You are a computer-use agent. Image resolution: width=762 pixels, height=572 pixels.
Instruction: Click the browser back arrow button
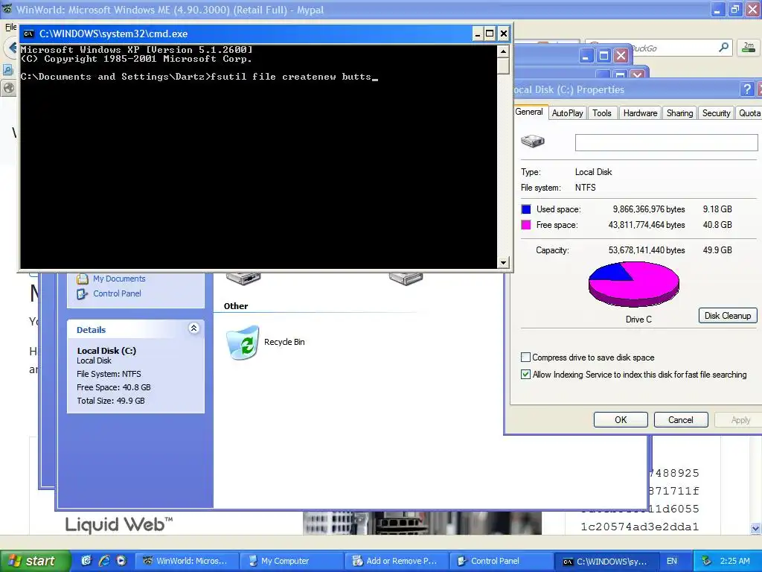(12, 48)
